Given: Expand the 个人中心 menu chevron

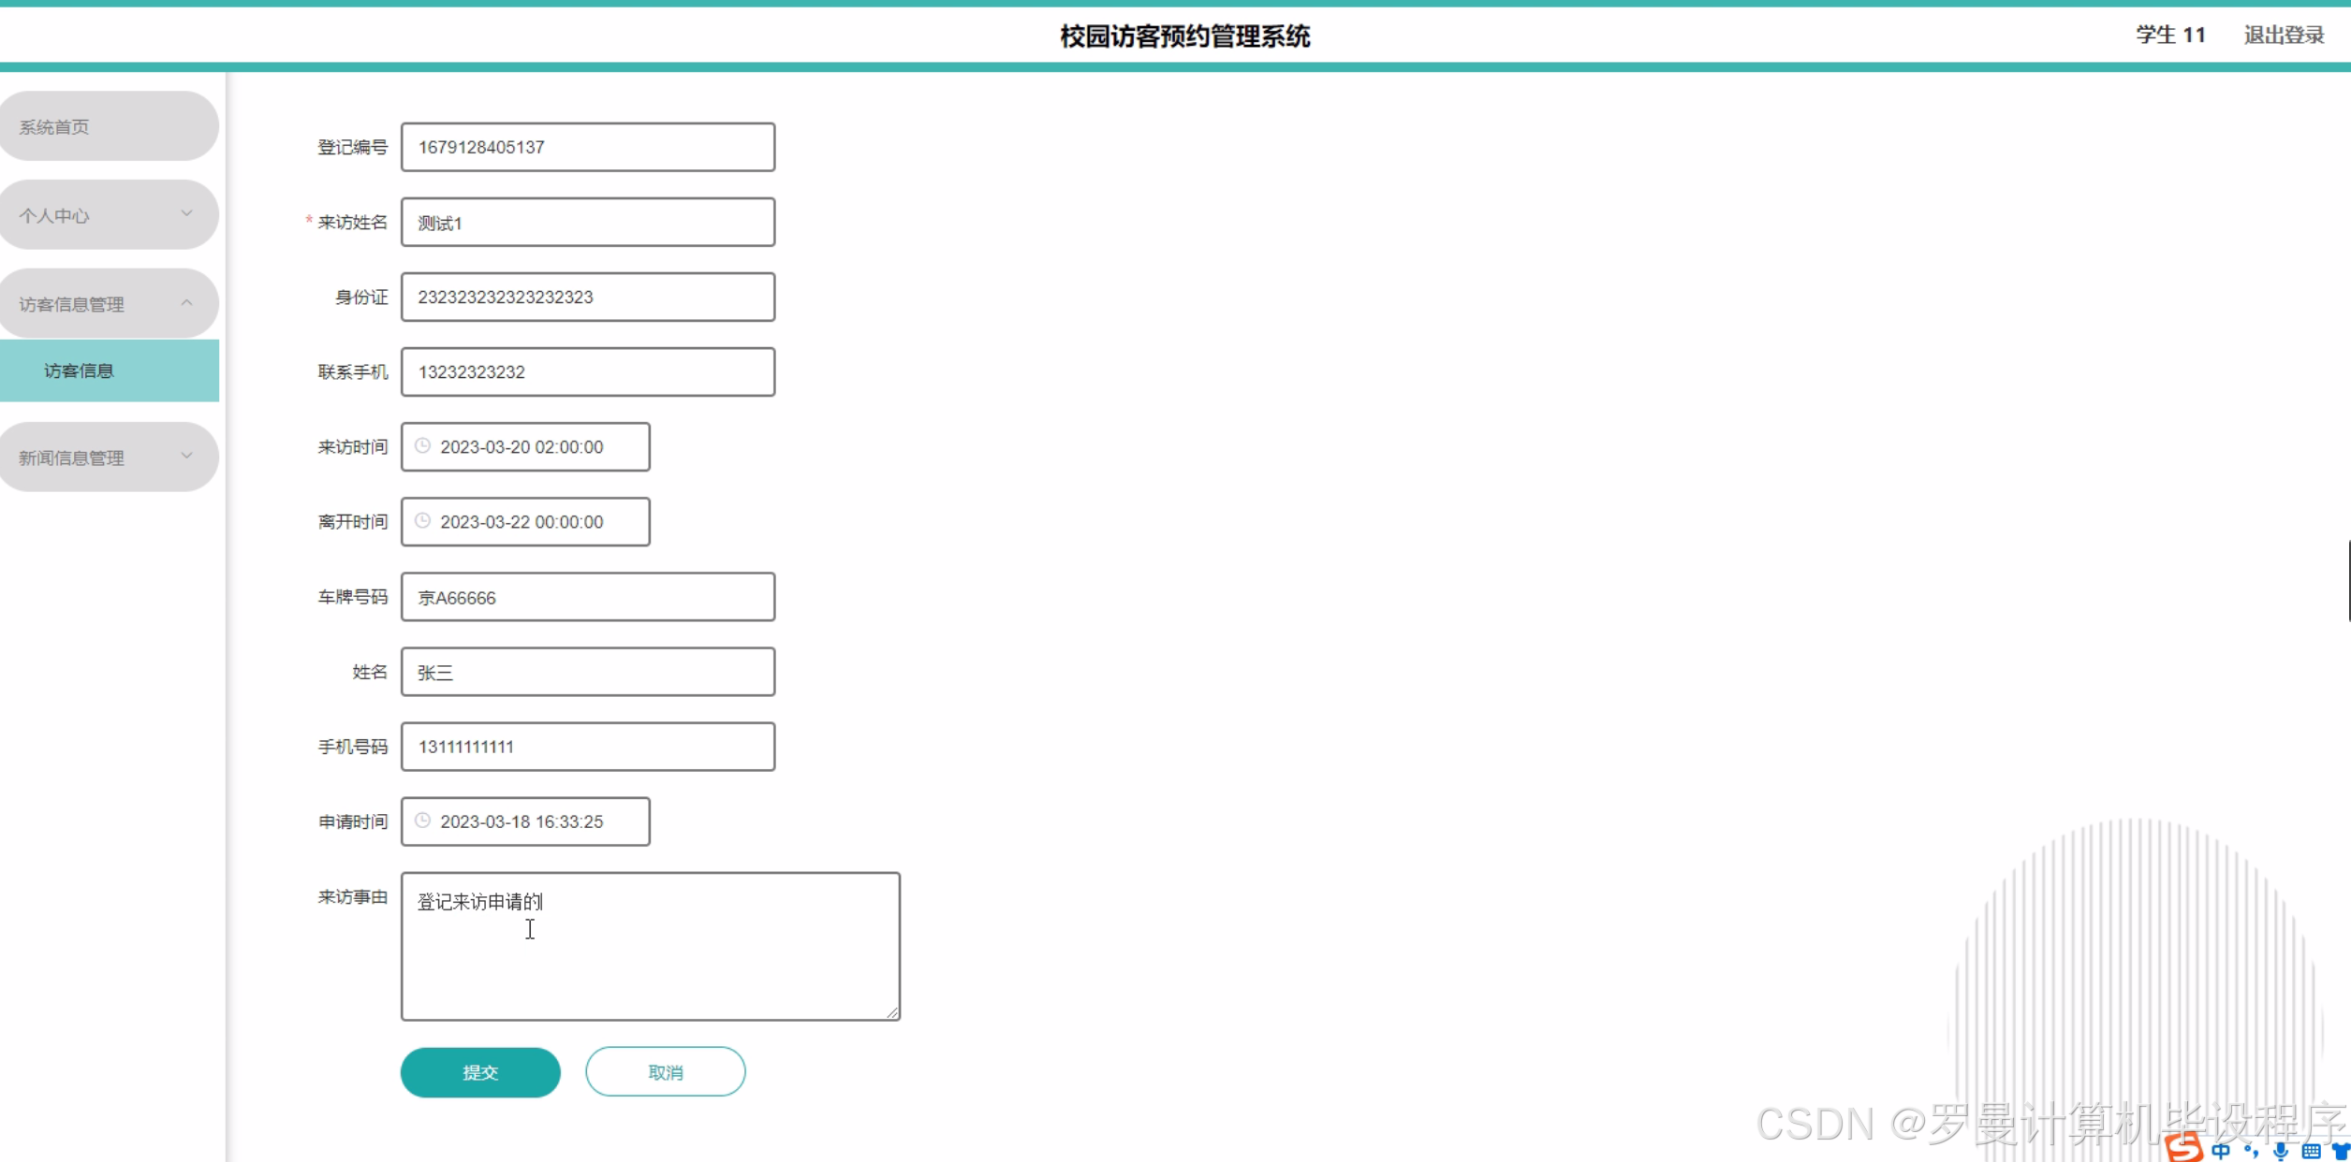Looking at the screenshot, I should point(186,214).
